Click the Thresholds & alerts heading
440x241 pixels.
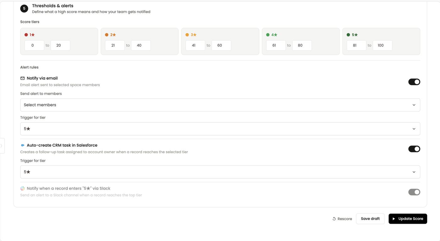(53, 6)
